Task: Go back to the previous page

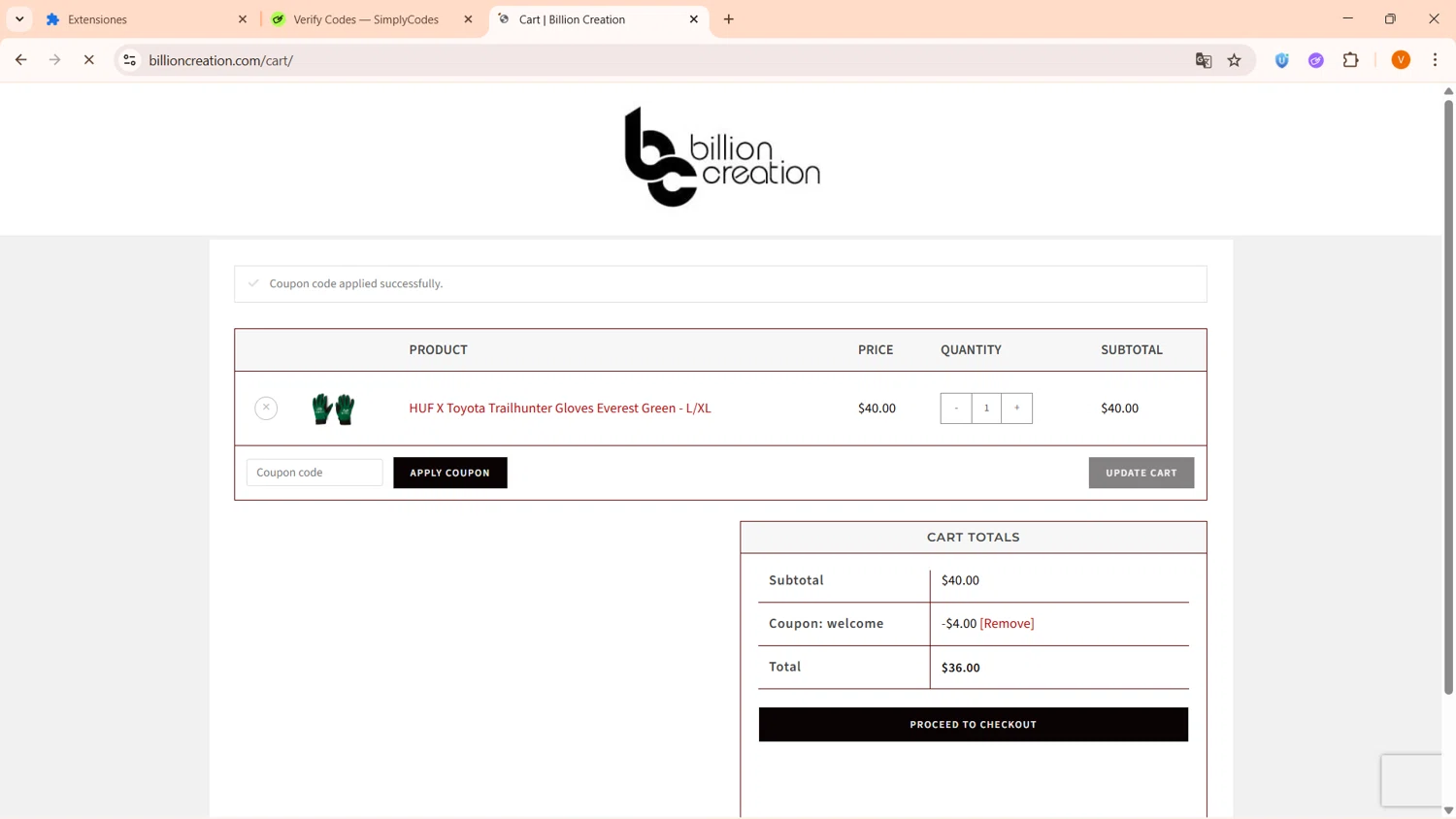Action: point(20,60)
